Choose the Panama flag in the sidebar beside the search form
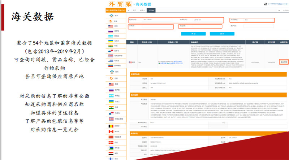 pos(111,51)
